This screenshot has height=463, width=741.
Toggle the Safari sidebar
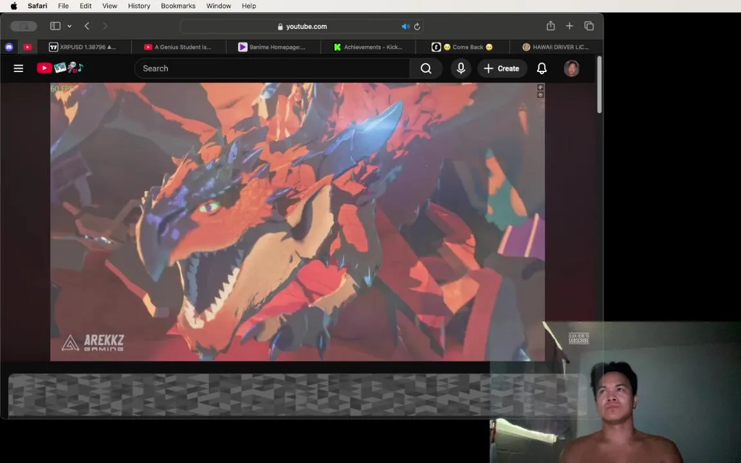(55, 26)
